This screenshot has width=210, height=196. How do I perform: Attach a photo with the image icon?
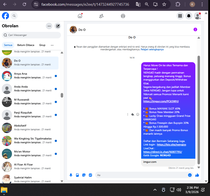77,175
